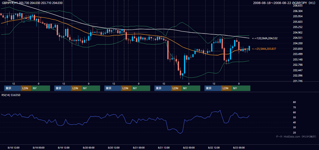Click RSI scale value 30
The image size is (319, 150).
(294, 127)
